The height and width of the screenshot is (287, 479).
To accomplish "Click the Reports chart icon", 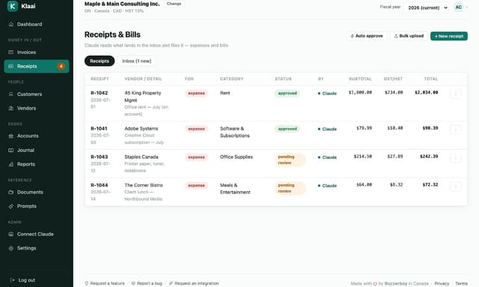I will click(x=11, y=164).
